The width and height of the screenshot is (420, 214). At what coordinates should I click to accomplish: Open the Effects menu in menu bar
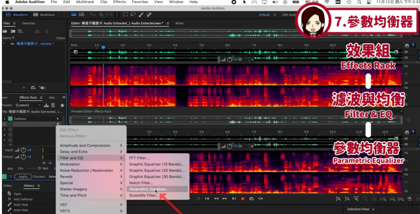pyautogui.click(x=119, y=2)
